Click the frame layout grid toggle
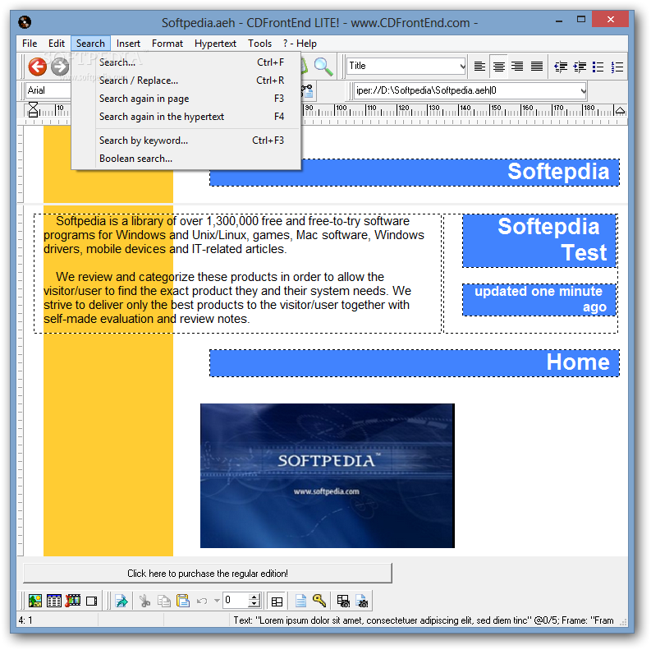Image resolution: width=651 pixels, height=650 pixels. (x=277, y=601)
